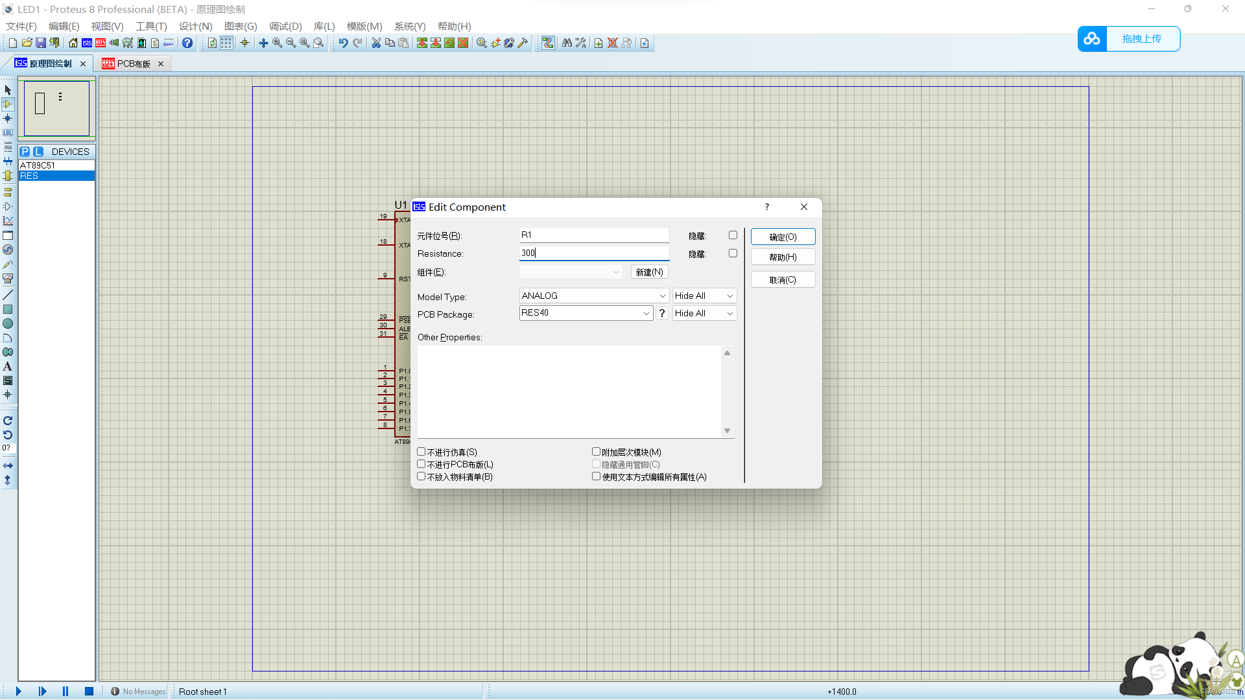Open the 调试(D) menu
1245x700 pixels.
point(285,27)
